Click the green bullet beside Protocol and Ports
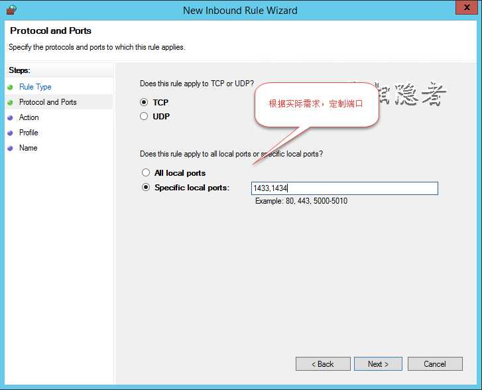482x390 pixels. coord(10,102)
